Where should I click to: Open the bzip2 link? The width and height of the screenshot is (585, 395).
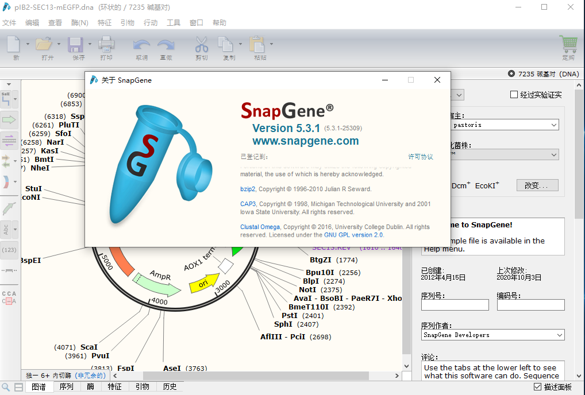tap(248, 189)
